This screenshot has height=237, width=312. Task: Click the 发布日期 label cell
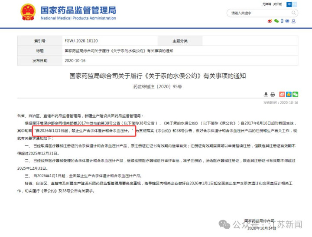click(40, 61)
